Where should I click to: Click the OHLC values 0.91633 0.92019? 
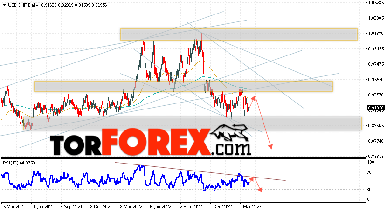click(x=57, y=5)
